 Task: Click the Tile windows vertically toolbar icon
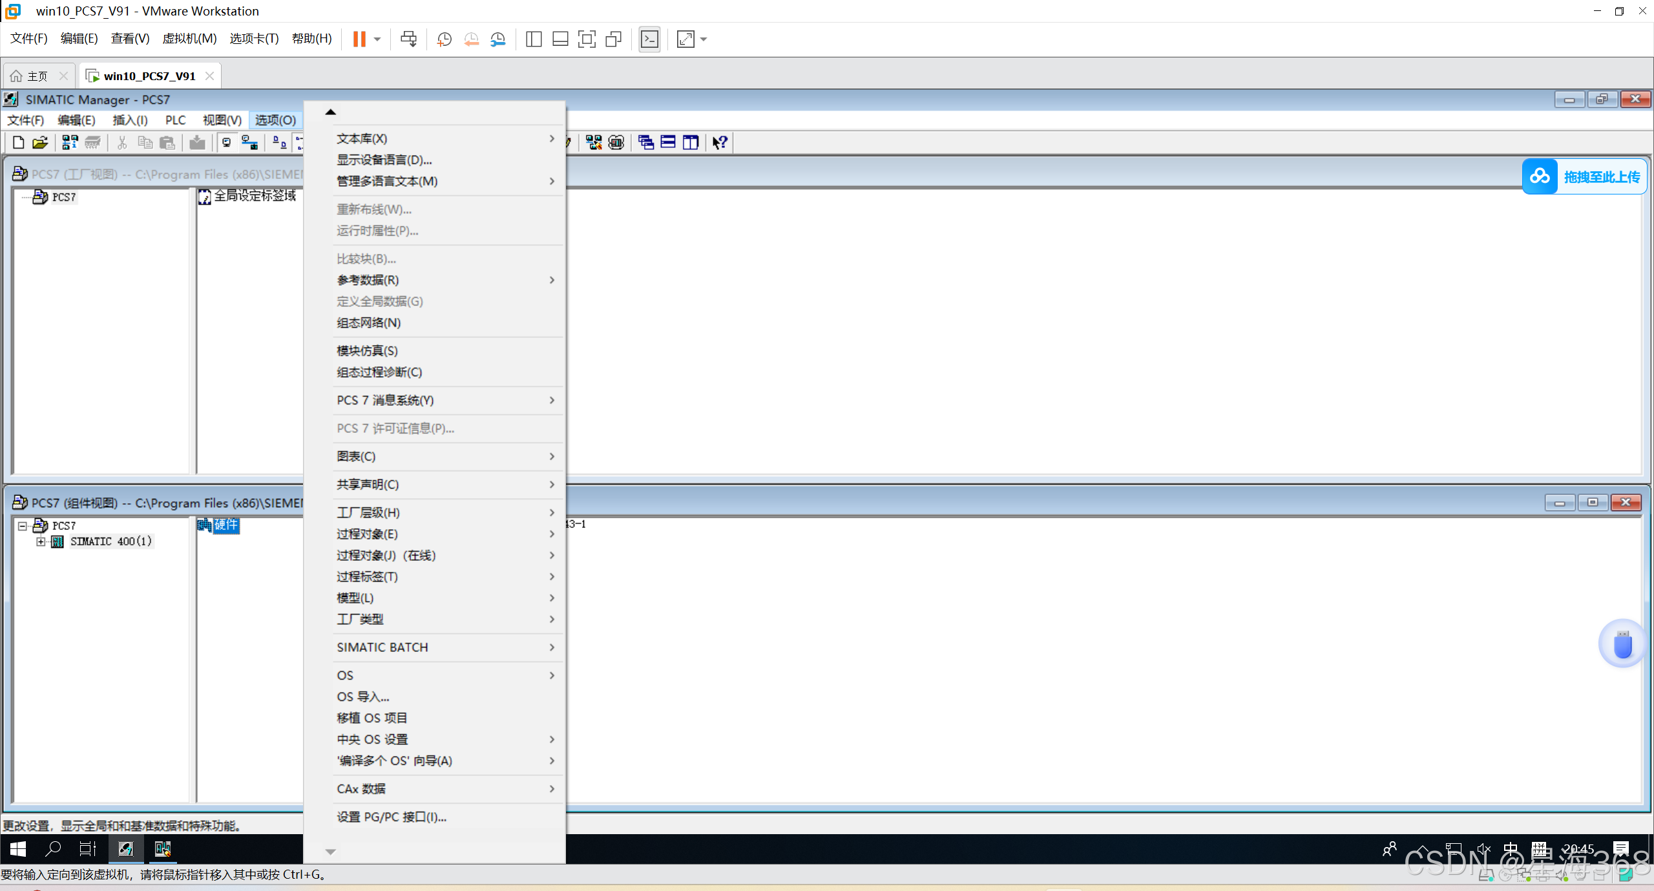(691, 143)
